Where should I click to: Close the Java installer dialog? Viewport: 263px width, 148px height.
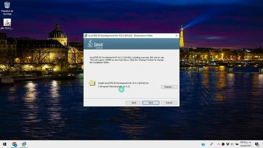[x=176, y=36]
